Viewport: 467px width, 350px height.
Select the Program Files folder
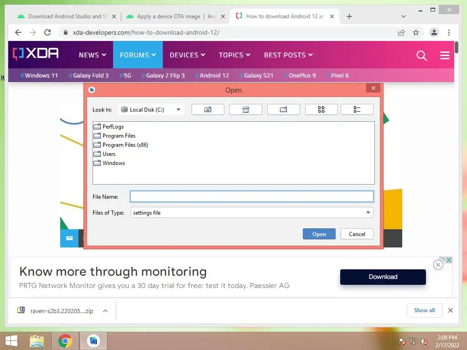[x=114, y=136]
